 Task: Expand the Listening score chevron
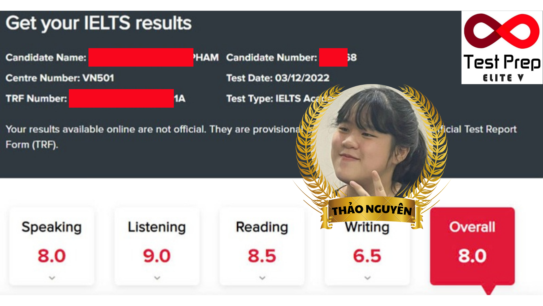[x=157, y=278]
